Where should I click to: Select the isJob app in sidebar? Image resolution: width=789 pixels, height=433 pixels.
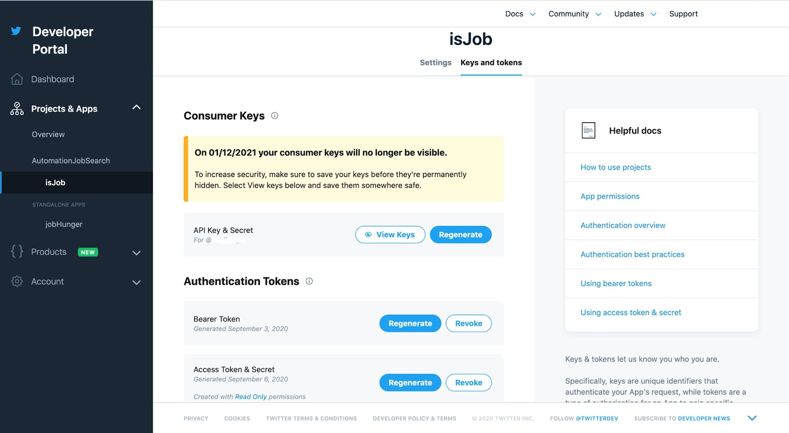click(76, 182)
